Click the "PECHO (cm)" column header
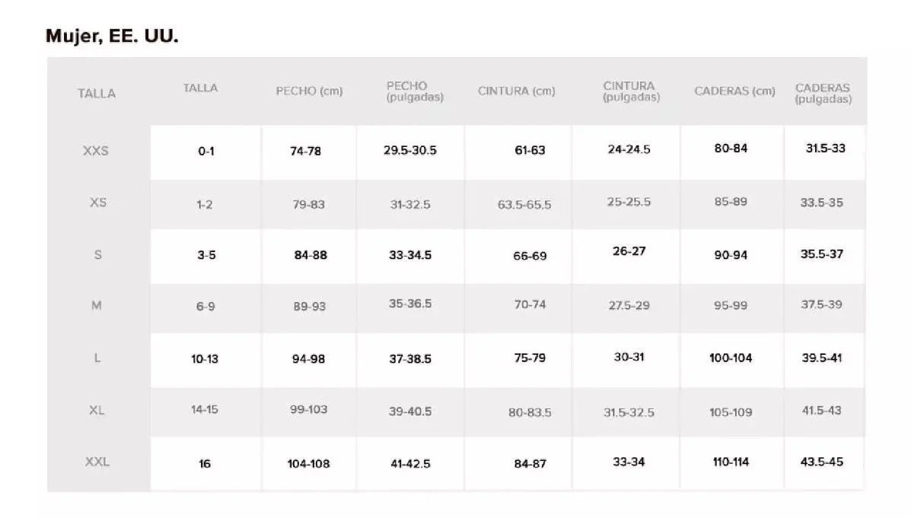911x518 pixels. [x=309, y=91]
